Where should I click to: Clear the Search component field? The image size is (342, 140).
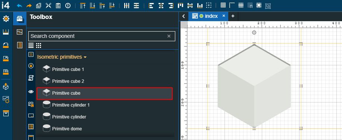[169, 36]
